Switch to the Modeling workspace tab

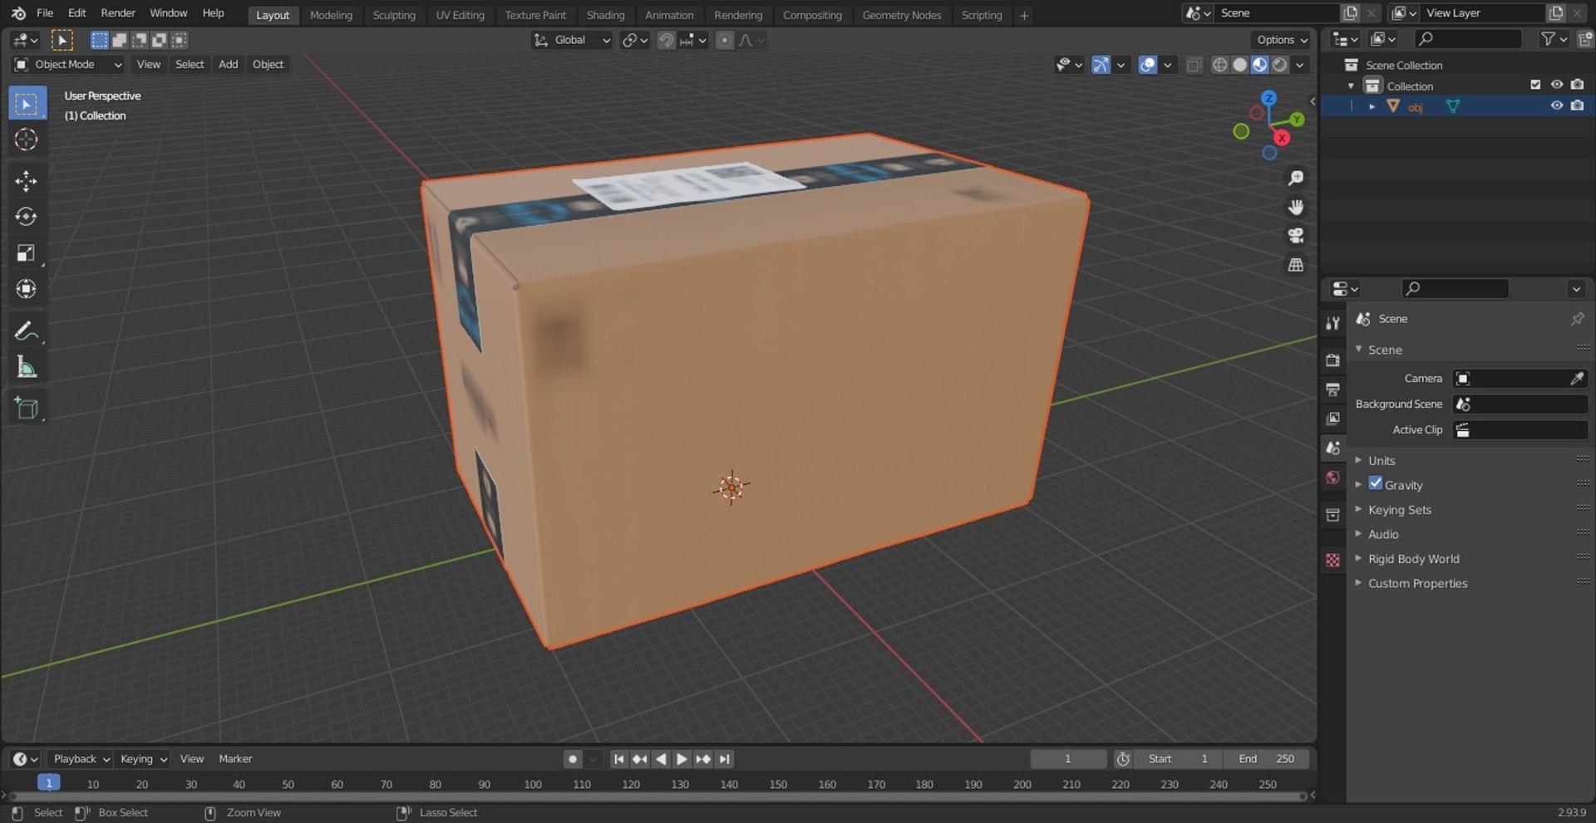(331, 15)
